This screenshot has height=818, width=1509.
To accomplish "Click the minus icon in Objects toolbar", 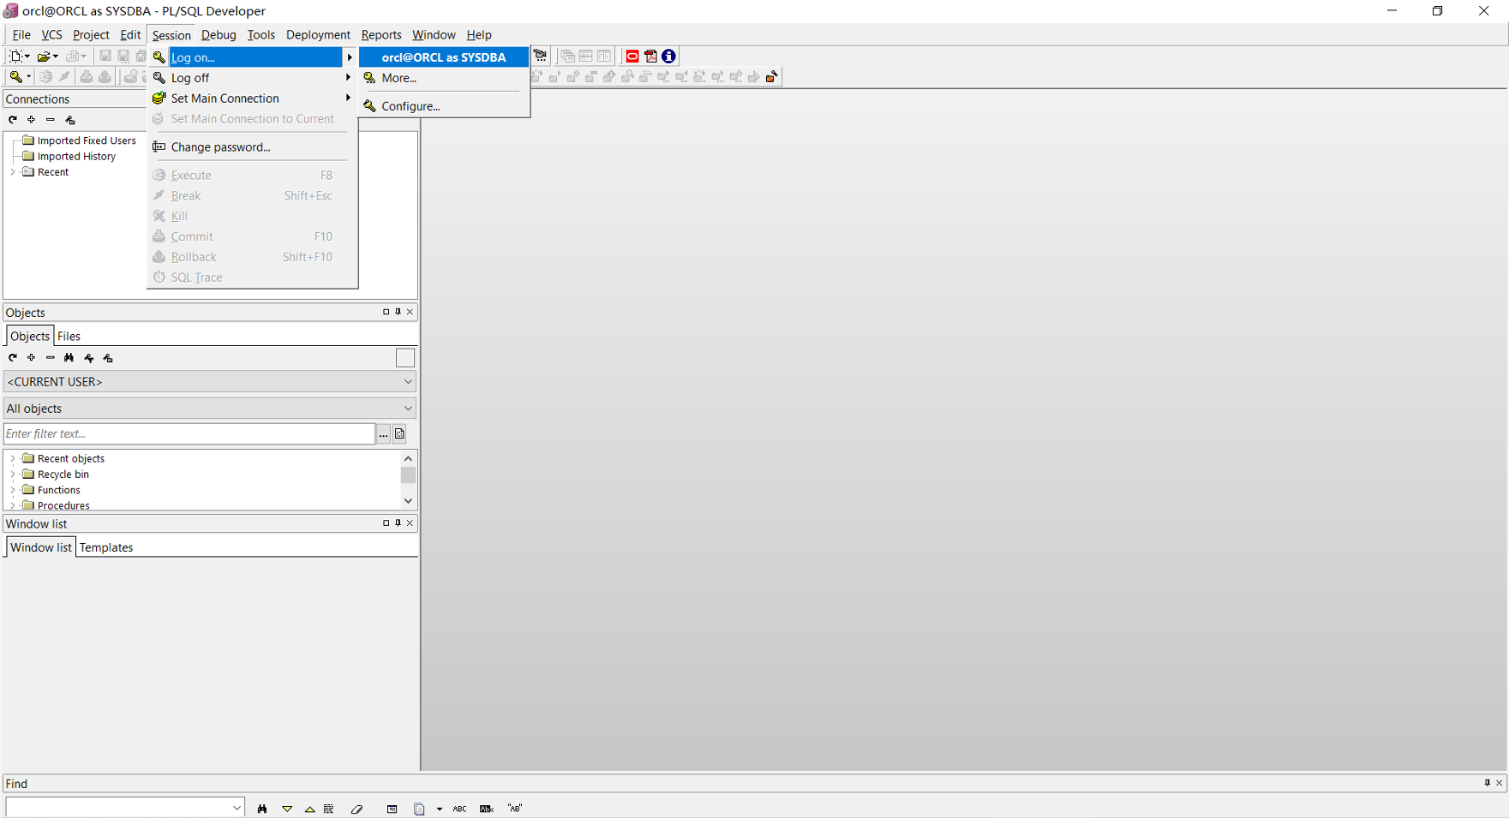I will click(51, 358).
